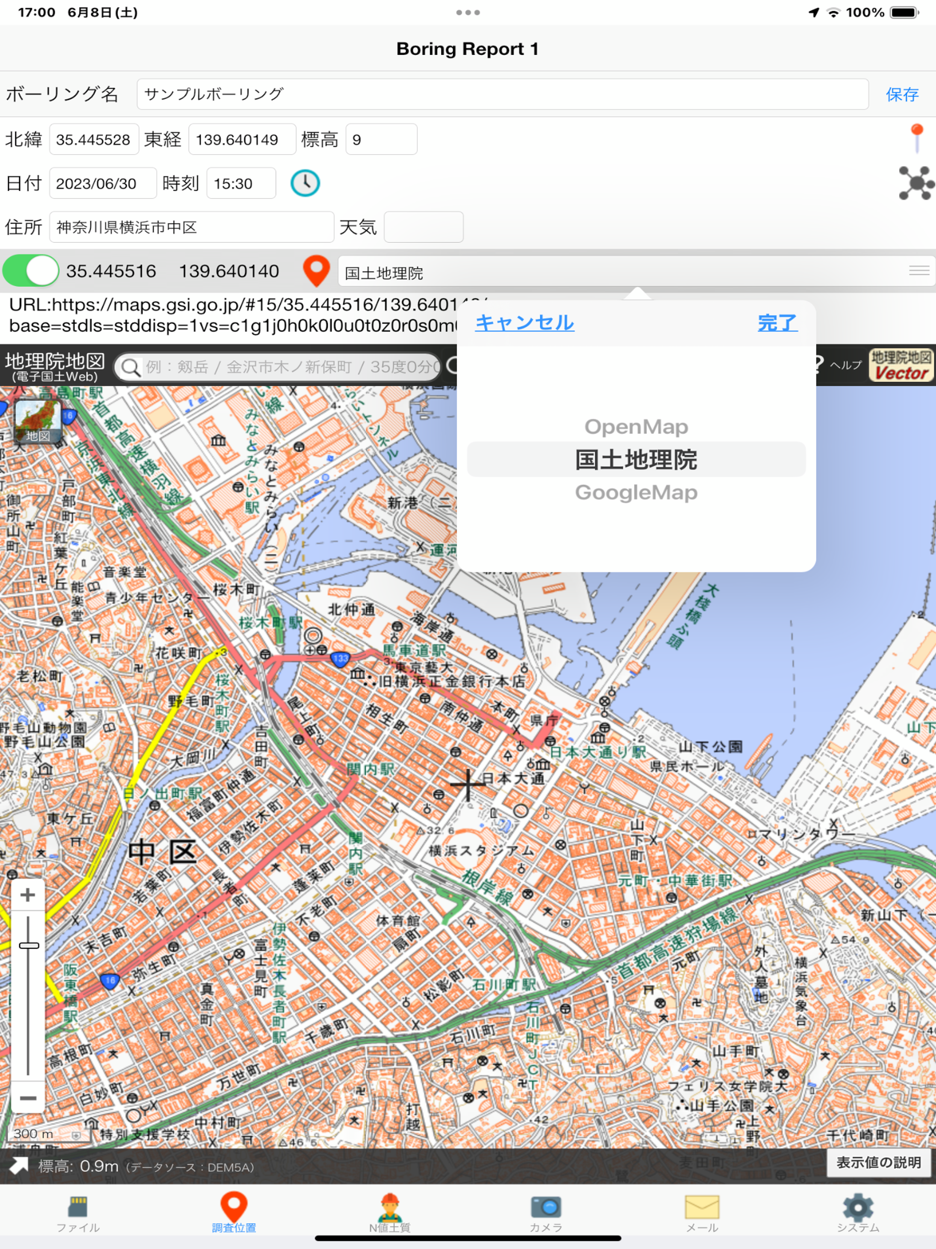This screenshot has height=1249, width=936.
Task: Switch to the 調査位置 tab
Action: (x=234, y=1213)
